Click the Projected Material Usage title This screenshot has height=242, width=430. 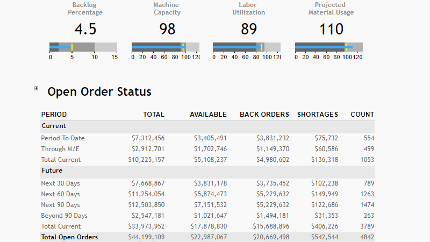pos(331,9)
